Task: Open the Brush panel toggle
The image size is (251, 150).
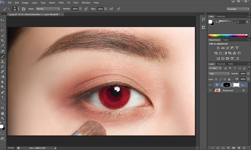Action: tap(24, 9)
